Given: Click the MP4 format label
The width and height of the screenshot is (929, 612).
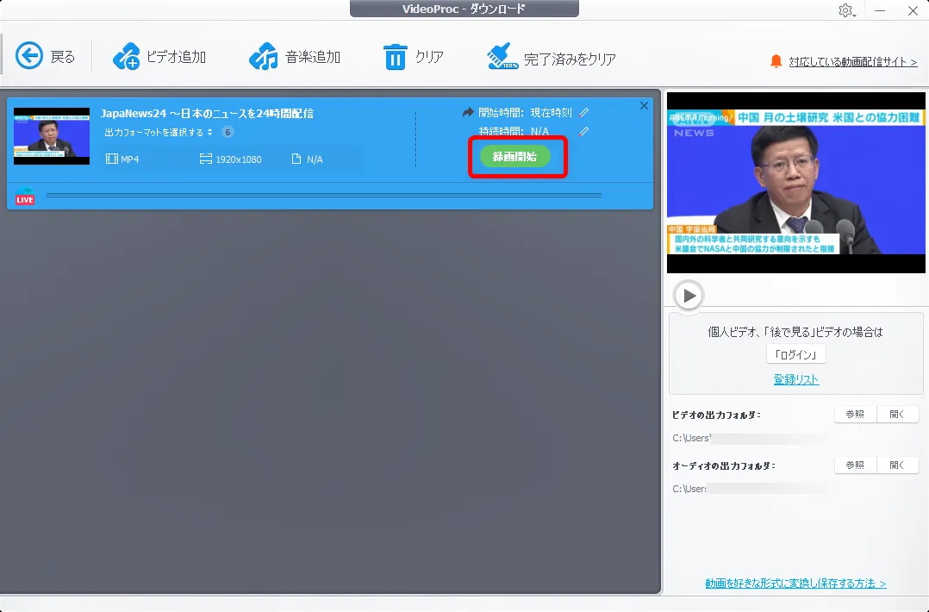Looking at the screenshot, I should click(122, 159).
